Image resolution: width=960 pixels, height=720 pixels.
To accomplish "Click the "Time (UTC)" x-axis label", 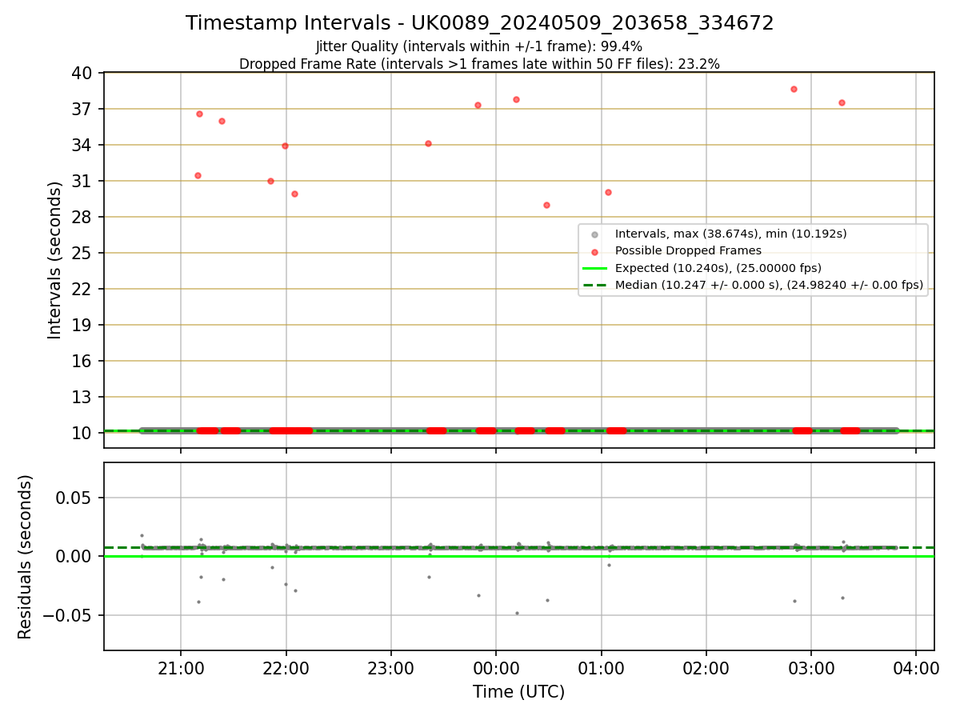I will tap(518, 692).
